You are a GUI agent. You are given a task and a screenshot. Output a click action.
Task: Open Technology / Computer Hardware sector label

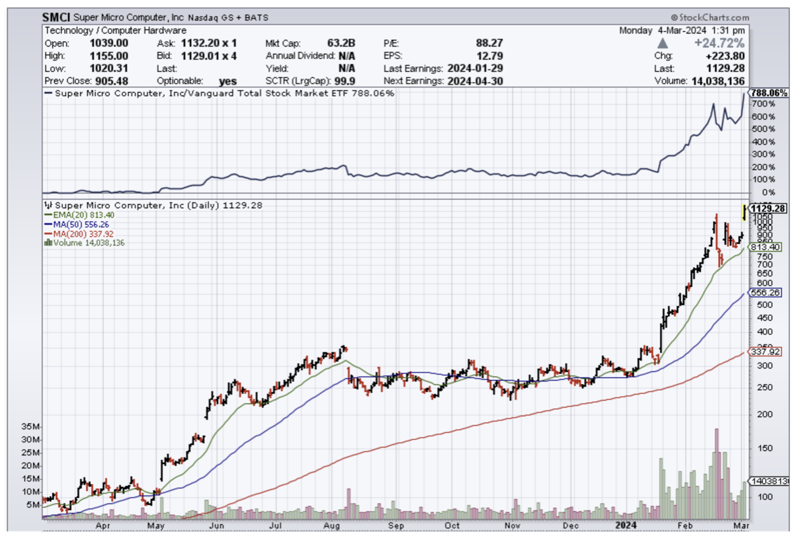(x=115, y=31)
